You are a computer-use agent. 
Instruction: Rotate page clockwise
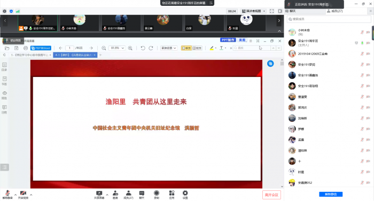(x=151, y=48)
